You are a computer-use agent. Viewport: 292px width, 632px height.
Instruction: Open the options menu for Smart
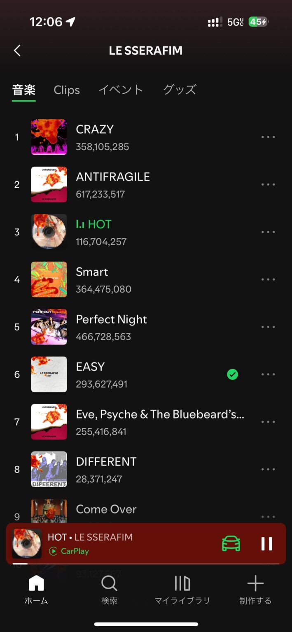[268, 279]
